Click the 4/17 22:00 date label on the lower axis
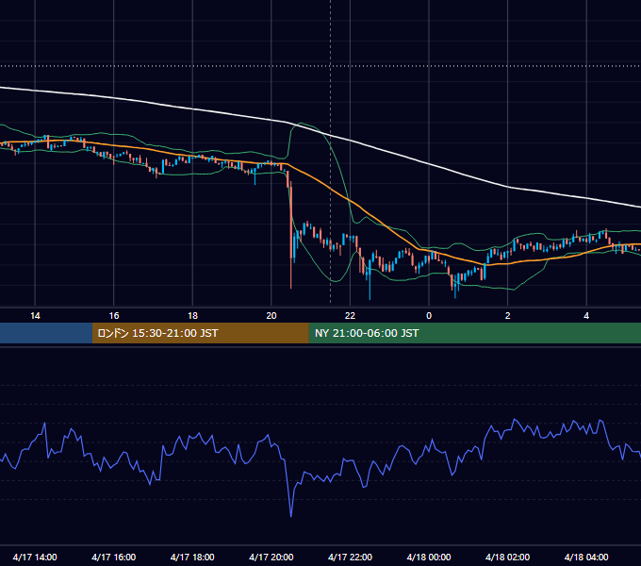Image resolution: width=641 pixels, height=566 pixels. [x=350, y=557]
